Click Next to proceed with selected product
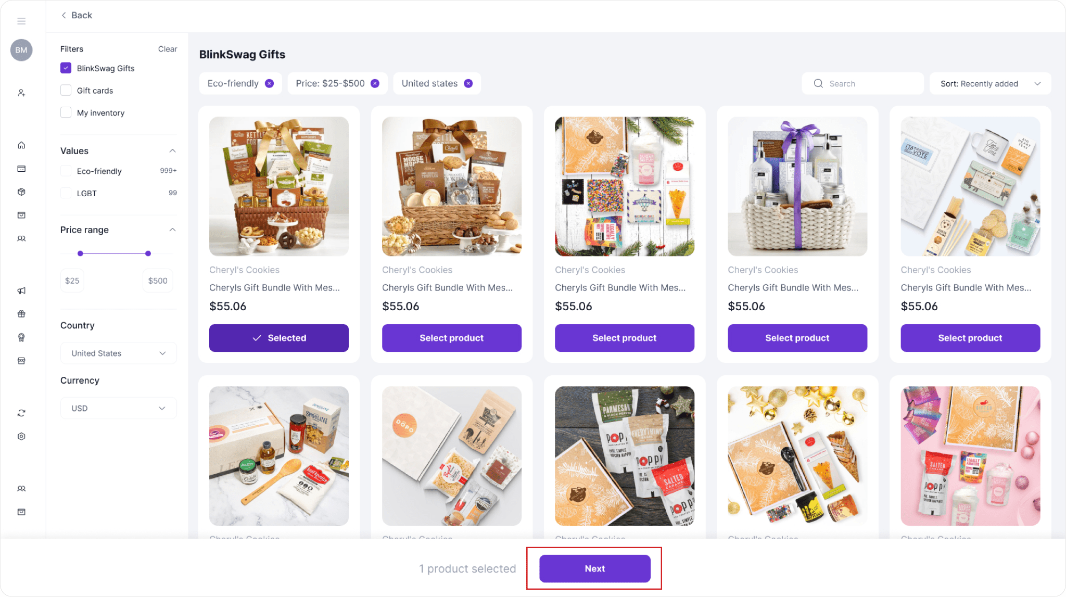Screen dimensions: 1066x597 pos(594,568)
